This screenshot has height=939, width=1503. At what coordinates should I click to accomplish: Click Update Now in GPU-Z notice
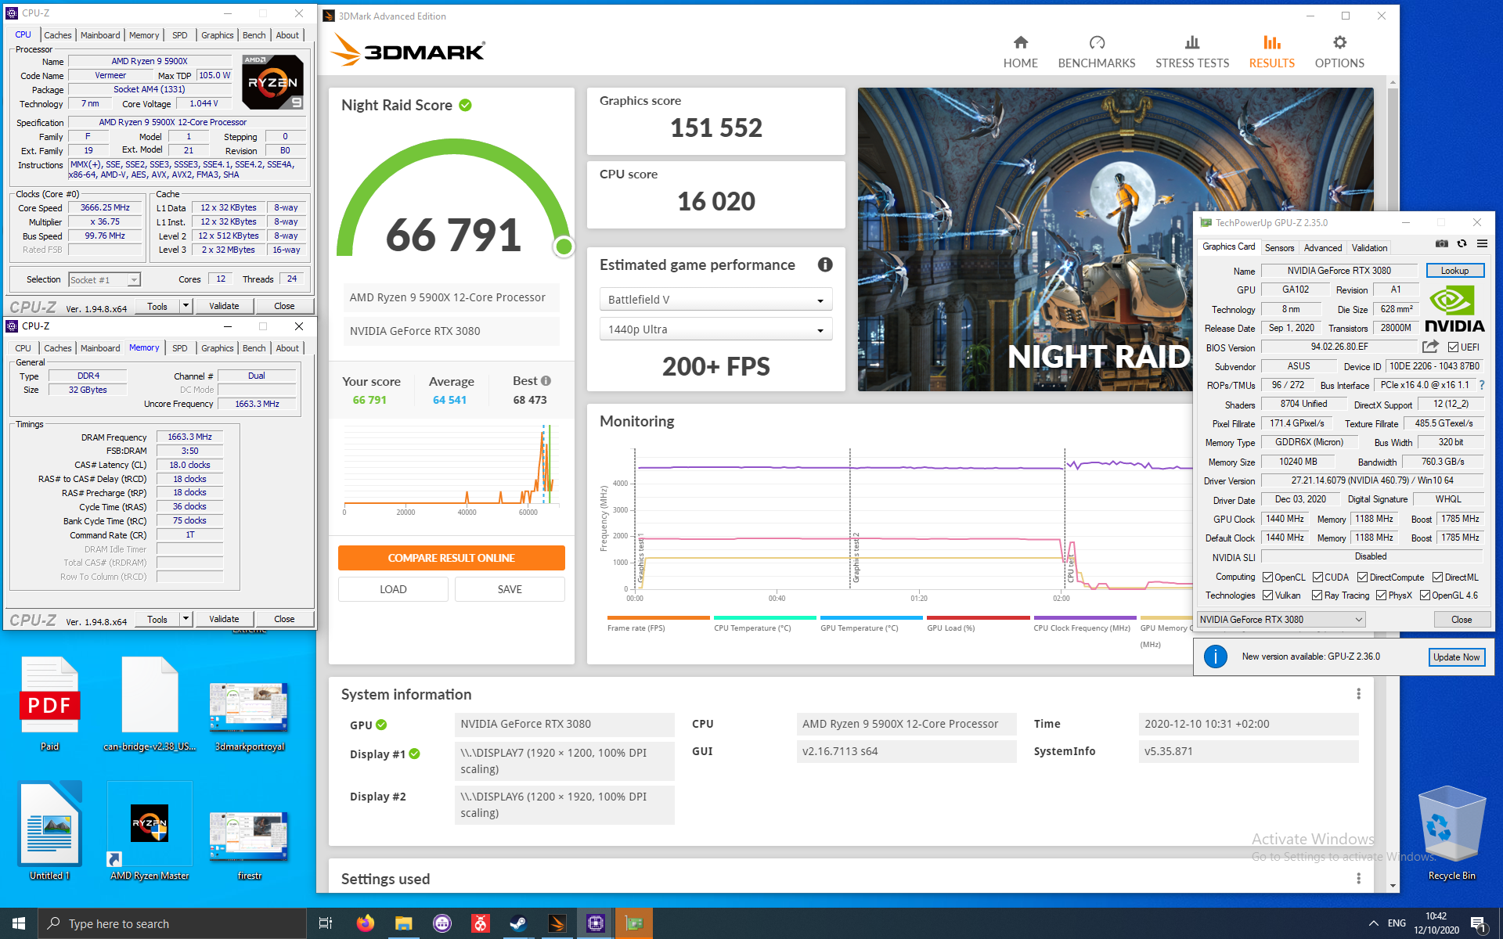tap(1456, 657)
